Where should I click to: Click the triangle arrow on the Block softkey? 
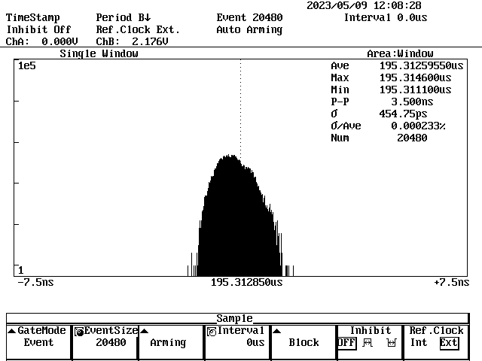point(276,331)
